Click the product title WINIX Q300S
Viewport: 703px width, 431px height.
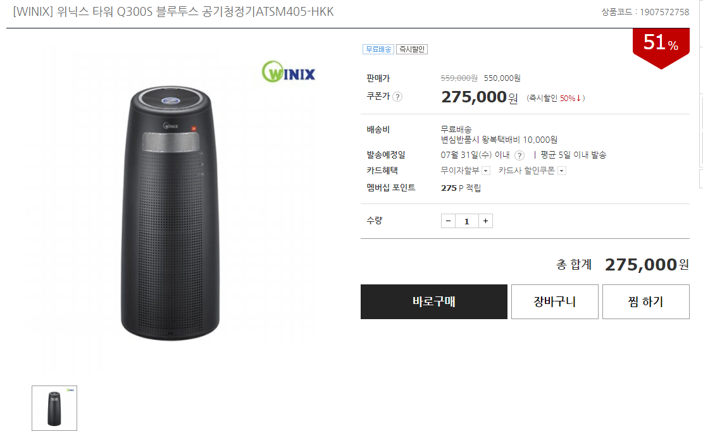tap(173, 11)
